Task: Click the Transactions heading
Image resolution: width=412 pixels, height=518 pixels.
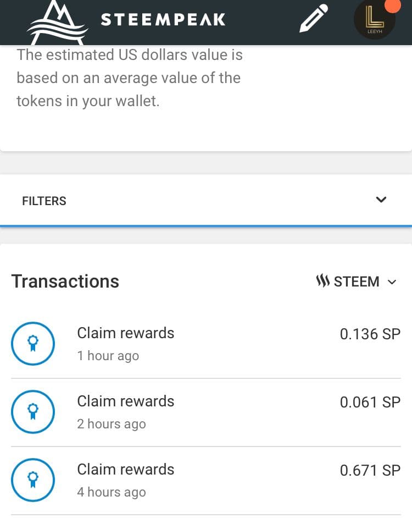Action: tap(65, 281)
